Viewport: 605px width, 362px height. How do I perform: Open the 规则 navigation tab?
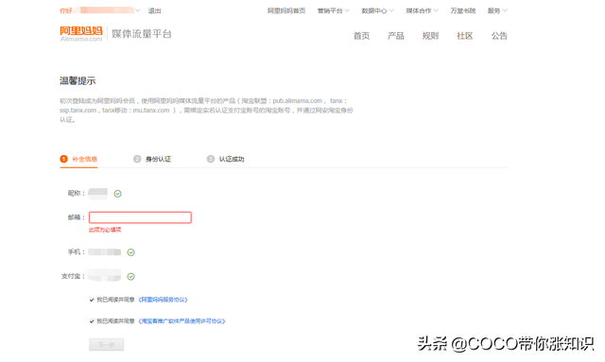(430, 36)
